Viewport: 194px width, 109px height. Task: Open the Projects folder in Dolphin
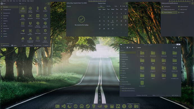click(x=164, y=69)
